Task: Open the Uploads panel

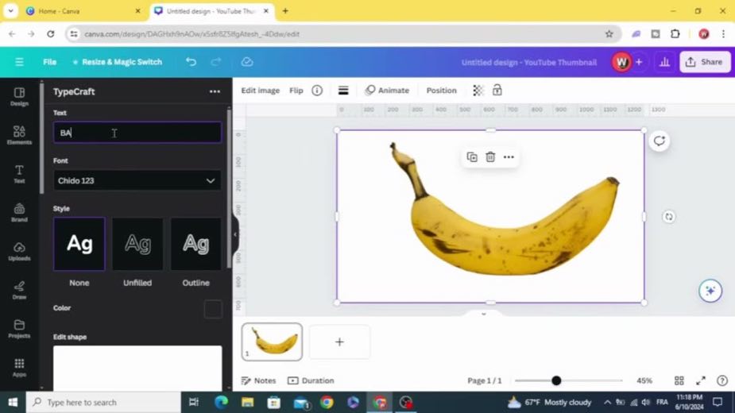Action: pos(19,251)
